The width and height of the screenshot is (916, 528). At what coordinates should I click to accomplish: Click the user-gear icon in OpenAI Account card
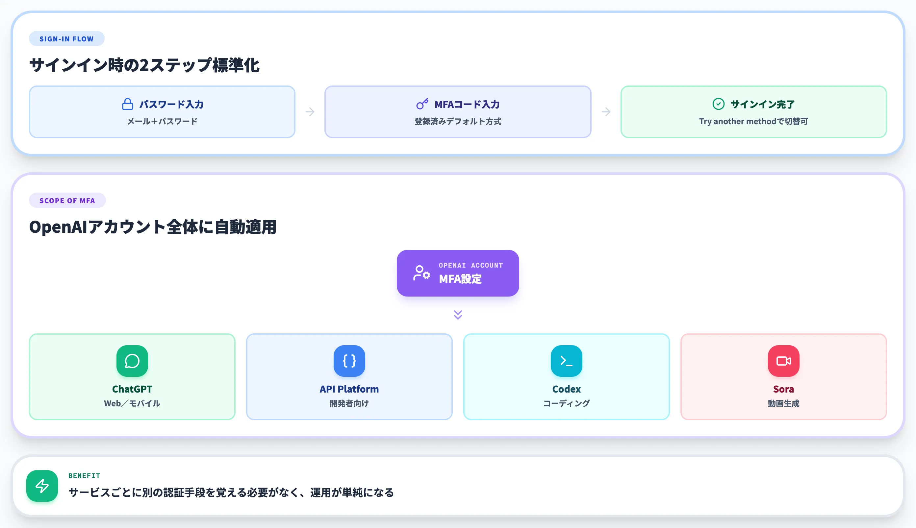(x=421, y=273)
